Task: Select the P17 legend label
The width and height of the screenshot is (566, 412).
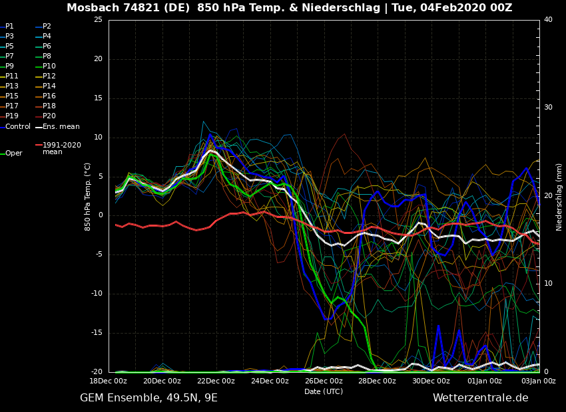Action: pos(12,106)
